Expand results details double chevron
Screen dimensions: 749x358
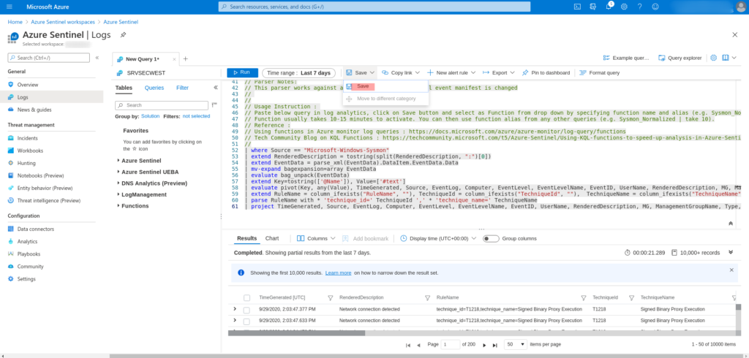point(731,252)
